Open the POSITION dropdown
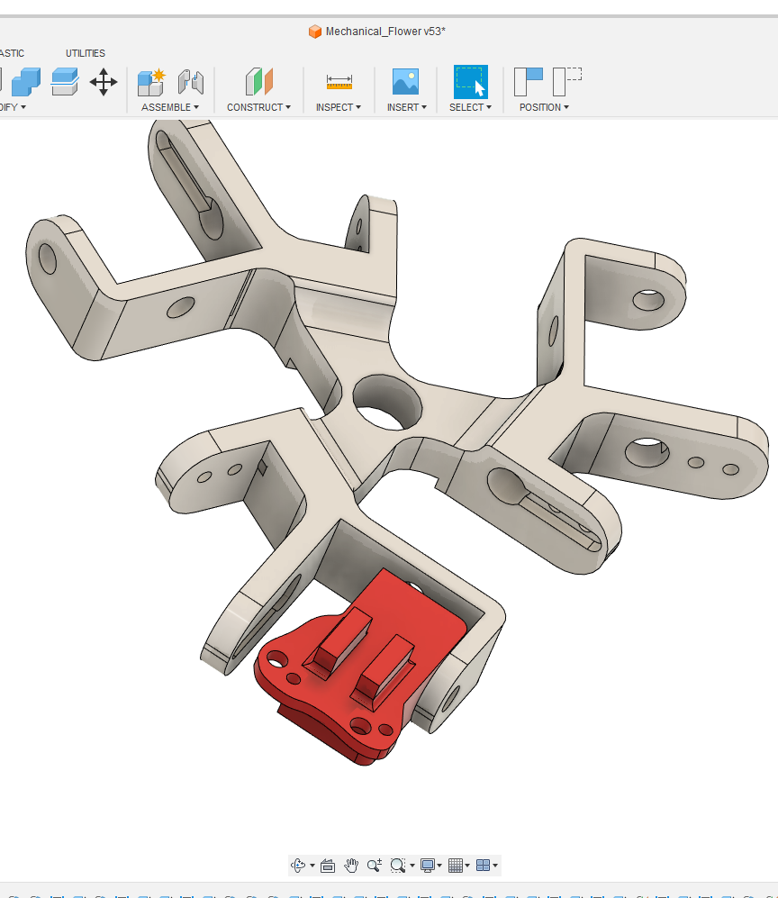Viewport: 778px width, 898px height. tap(544, 107)
